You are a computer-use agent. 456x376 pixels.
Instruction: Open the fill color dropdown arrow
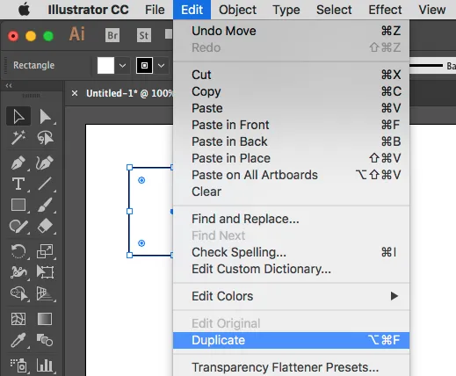click(x=122, y=66)
